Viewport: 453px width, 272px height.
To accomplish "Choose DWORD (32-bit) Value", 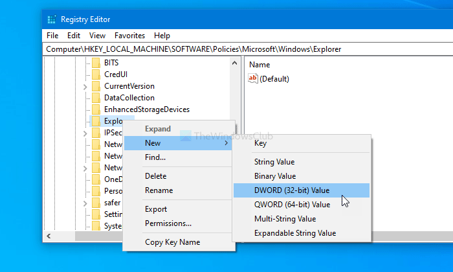I will coord(292,190).
